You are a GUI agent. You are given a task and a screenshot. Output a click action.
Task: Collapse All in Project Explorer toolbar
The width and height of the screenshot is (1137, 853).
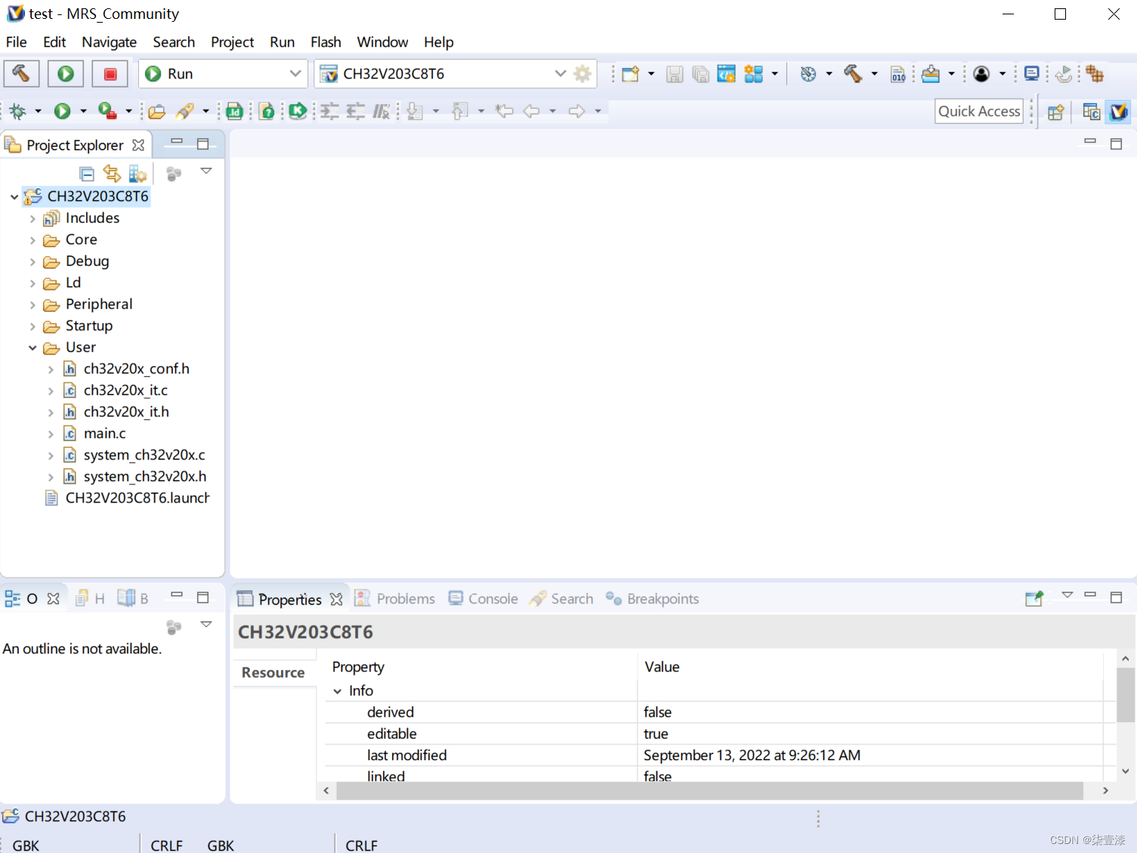tap(87, 174)
